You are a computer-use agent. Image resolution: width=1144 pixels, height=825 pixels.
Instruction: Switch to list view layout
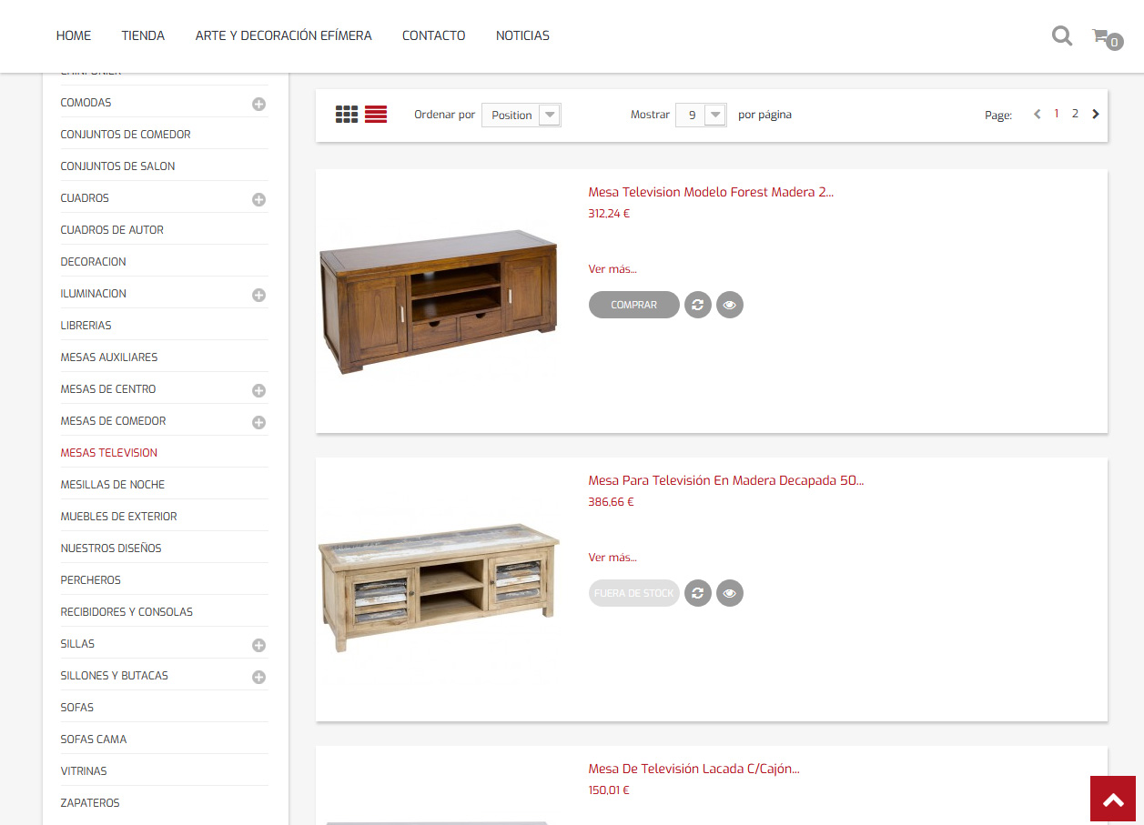pyautogui.click(x=376, y=115)
